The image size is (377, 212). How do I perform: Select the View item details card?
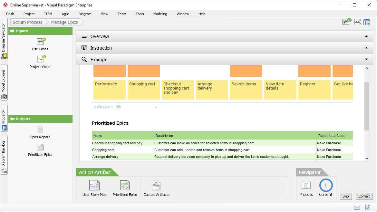pos(280,90)
